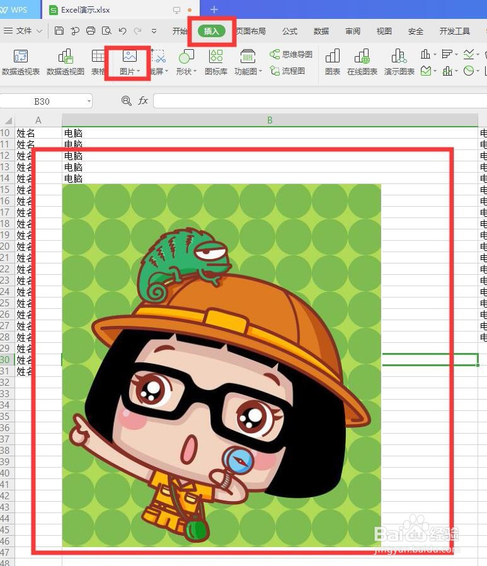This screenshot has width=487, height=566.
Task: Switch to the 公式 tab
Action: [290, 31]
